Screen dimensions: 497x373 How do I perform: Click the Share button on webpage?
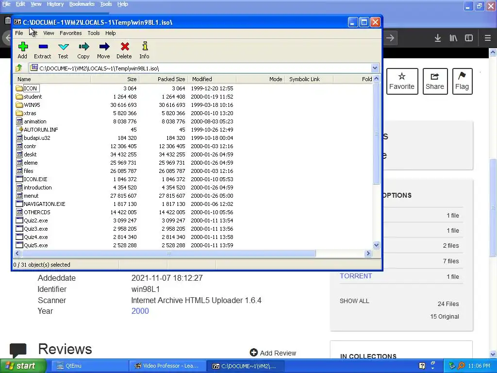point(435,81)
